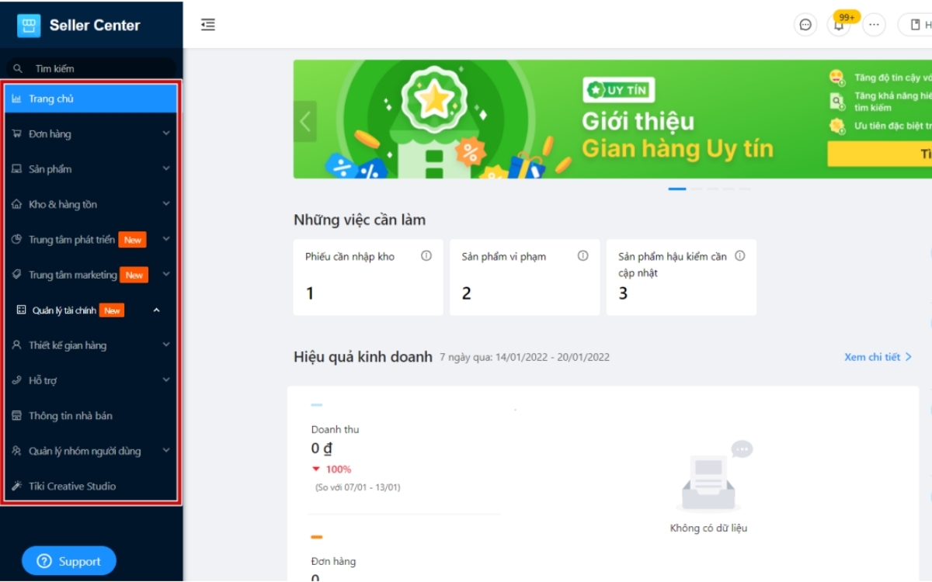Expand the Quản lý nhóm người dùng chevron

166,450
